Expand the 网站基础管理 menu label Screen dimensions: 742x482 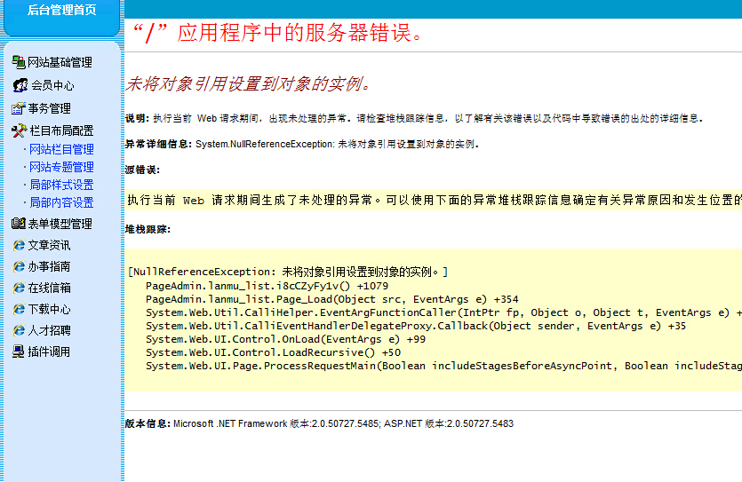(x=60, y=63)
